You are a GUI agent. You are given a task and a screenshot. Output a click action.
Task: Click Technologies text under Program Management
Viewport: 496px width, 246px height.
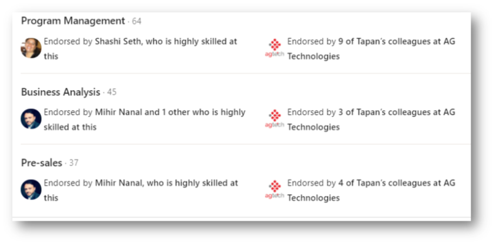click(x=314, y=56)
